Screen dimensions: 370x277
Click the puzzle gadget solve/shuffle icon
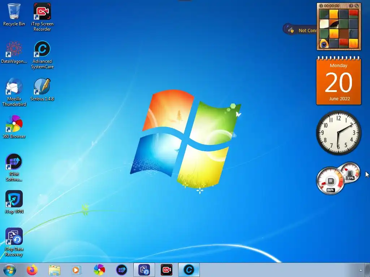coord(357,6)
